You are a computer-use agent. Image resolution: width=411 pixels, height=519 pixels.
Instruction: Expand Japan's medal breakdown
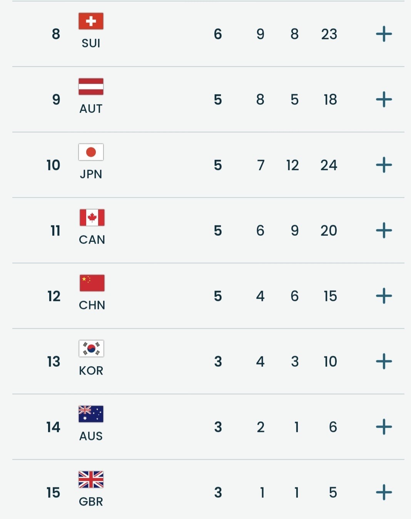(x=384, y=165)
